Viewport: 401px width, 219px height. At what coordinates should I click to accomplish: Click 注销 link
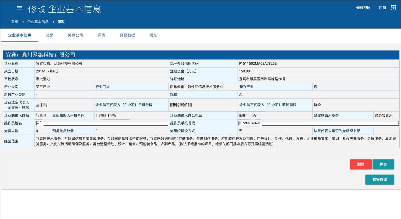[382, 8]
